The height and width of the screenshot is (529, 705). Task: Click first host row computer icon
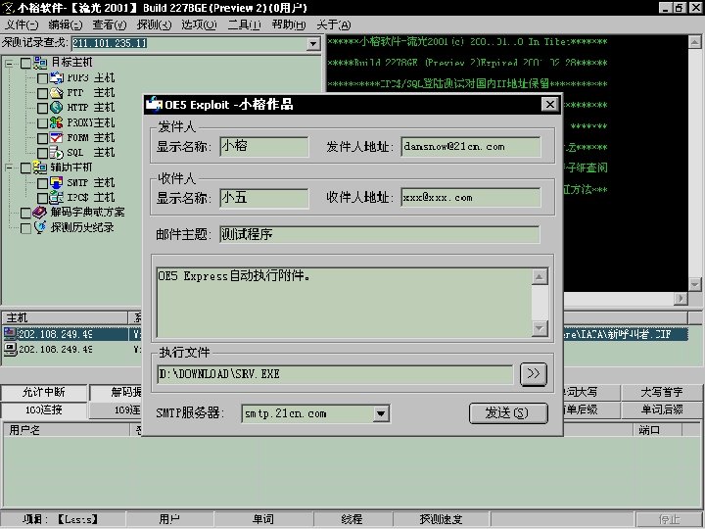click(10, 333)
